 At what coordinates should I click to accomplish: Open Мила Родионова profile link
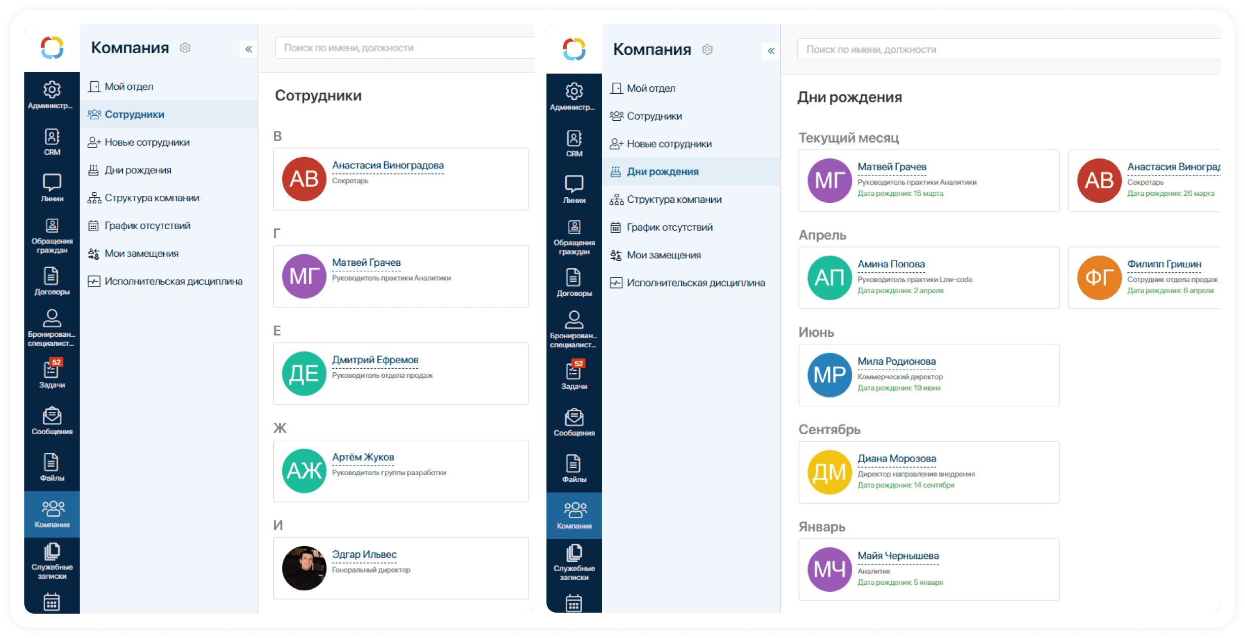click(x=896, y=361)
